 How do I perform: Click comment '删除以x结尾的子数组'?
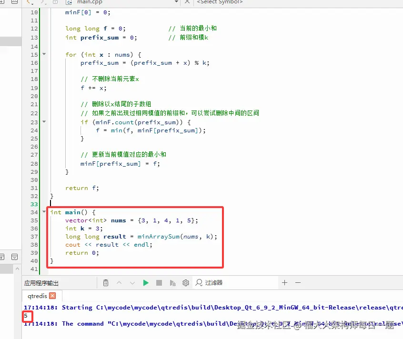121,104
